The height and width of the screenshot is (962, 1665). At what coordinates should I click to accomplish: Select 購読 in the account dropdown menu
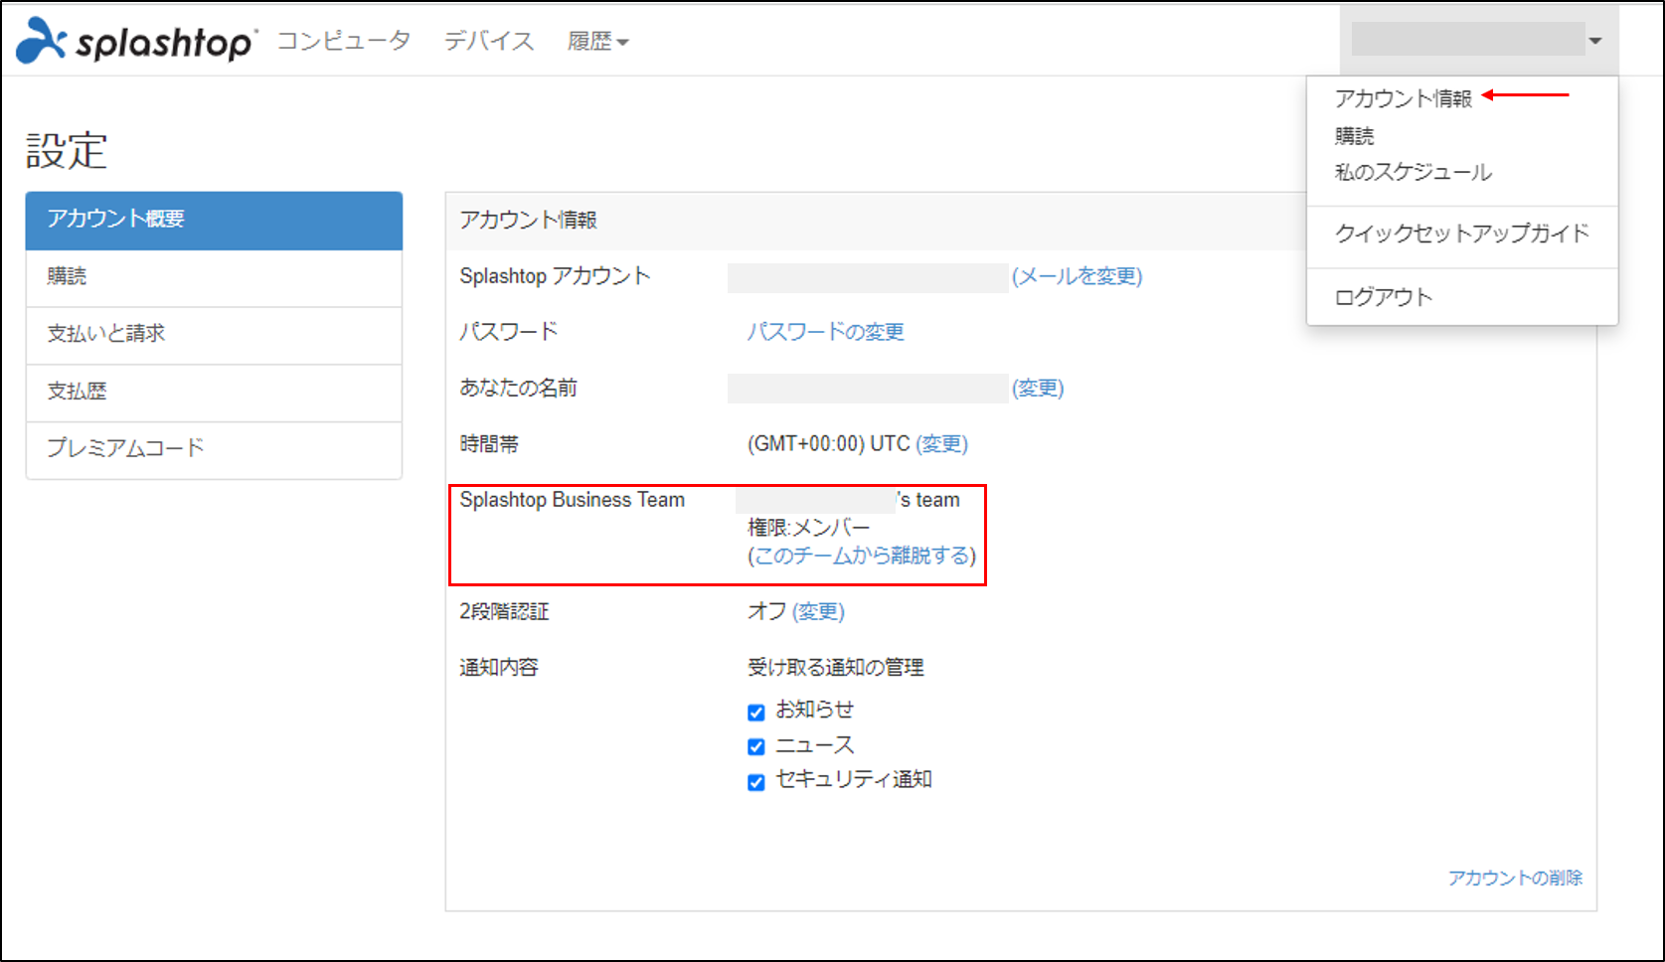coord(1354,135)
